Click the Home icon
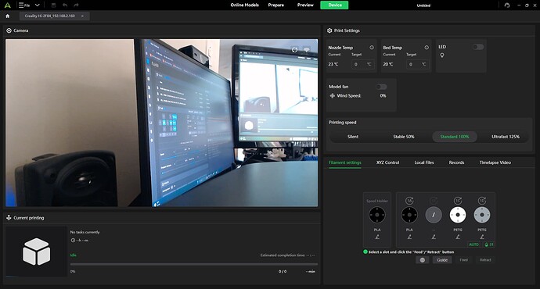Image resolution: width=540 pixels, height=289 pixels. pyautogui.click(x=8, y=16)
